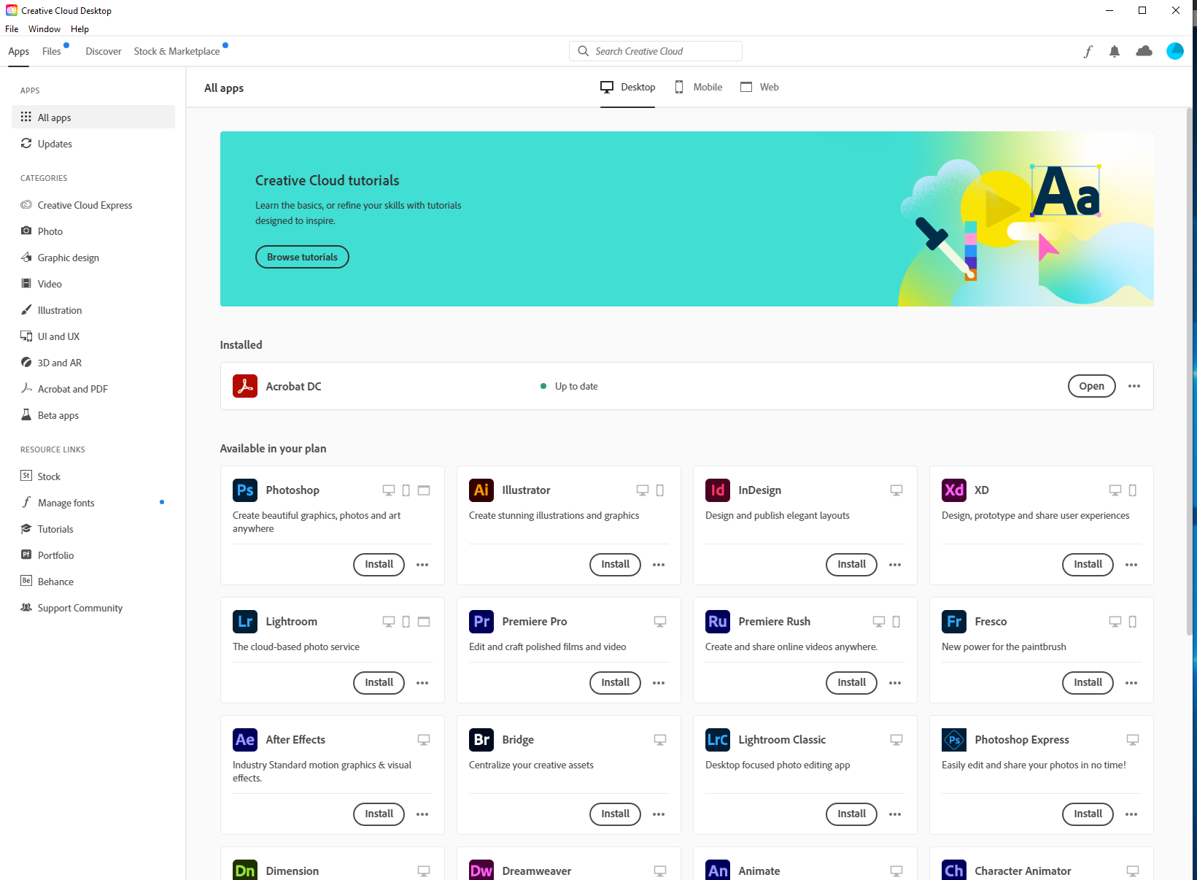The height and width of the screenshot is (880, 1197).
Task: Click the cloud sync status icon
Action: [x=1144, y=51]
